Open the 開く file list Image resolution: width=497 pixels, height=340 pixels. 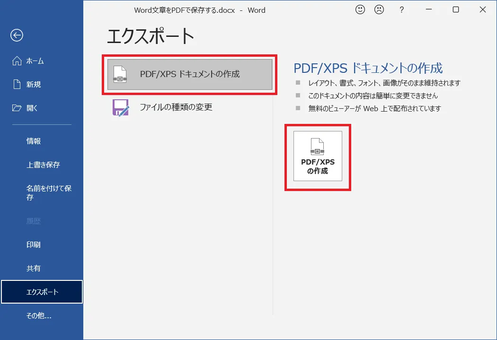point(42,108)
